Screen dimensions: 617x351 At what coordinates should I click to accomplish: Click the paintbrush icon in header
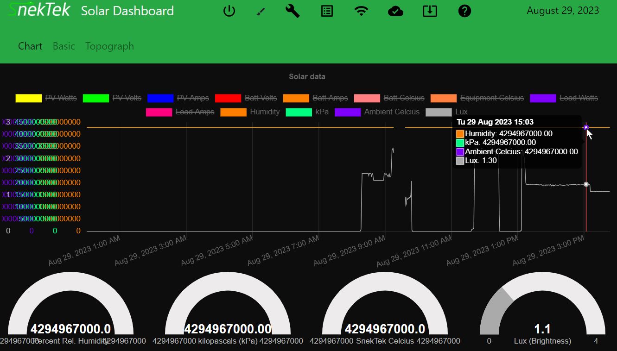(261, 11)
